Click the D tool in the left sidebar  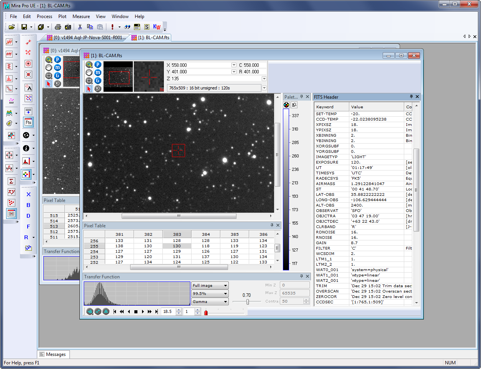pos(28,216)
